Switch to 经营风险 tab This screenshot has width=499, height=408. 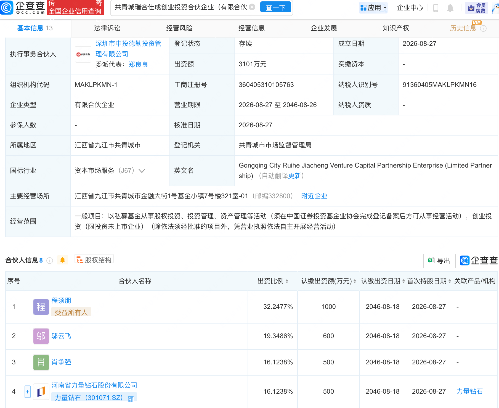point(179,28)
